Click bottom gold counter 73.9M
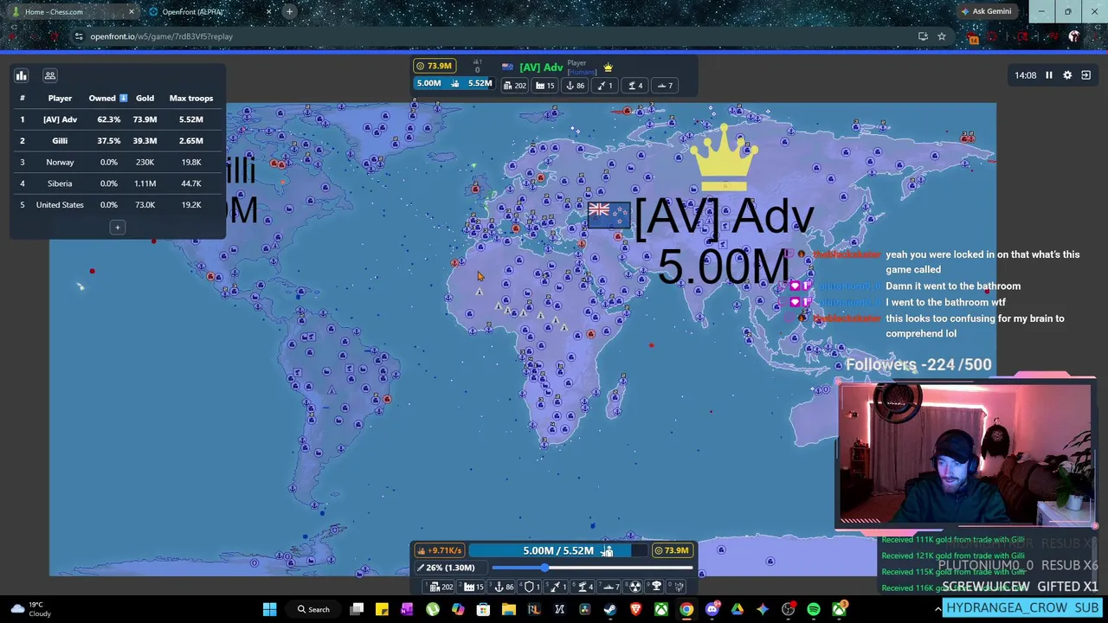The height and width of the screenshot is (623, 1108). click(x=672, y=550)
